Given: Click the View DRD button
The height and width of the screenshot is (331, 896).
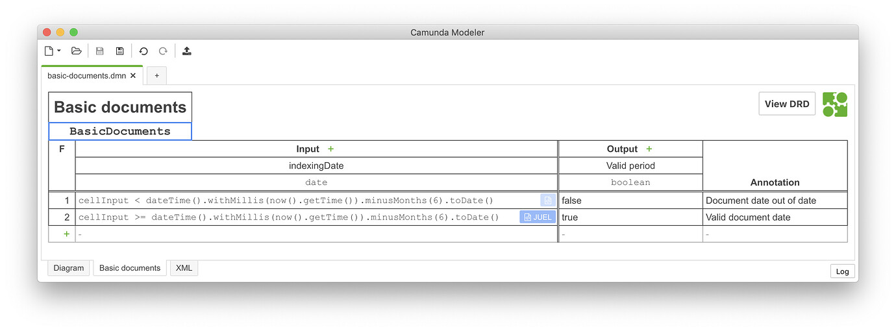Looking at the screenshot, I should (787, 104).
